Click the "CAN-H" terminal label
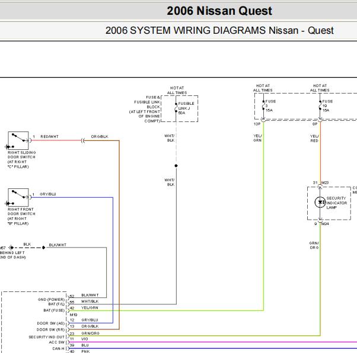357x353 pixels. (59, 348)
